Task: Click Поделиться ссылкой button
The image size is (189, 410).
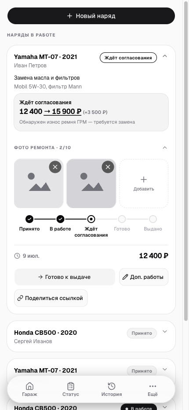Action: (51, 298)
